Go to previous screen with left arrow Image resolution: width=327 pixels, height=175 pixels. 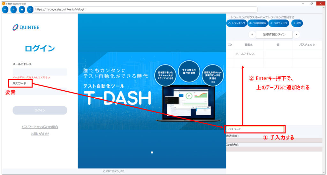click(252, 34)
